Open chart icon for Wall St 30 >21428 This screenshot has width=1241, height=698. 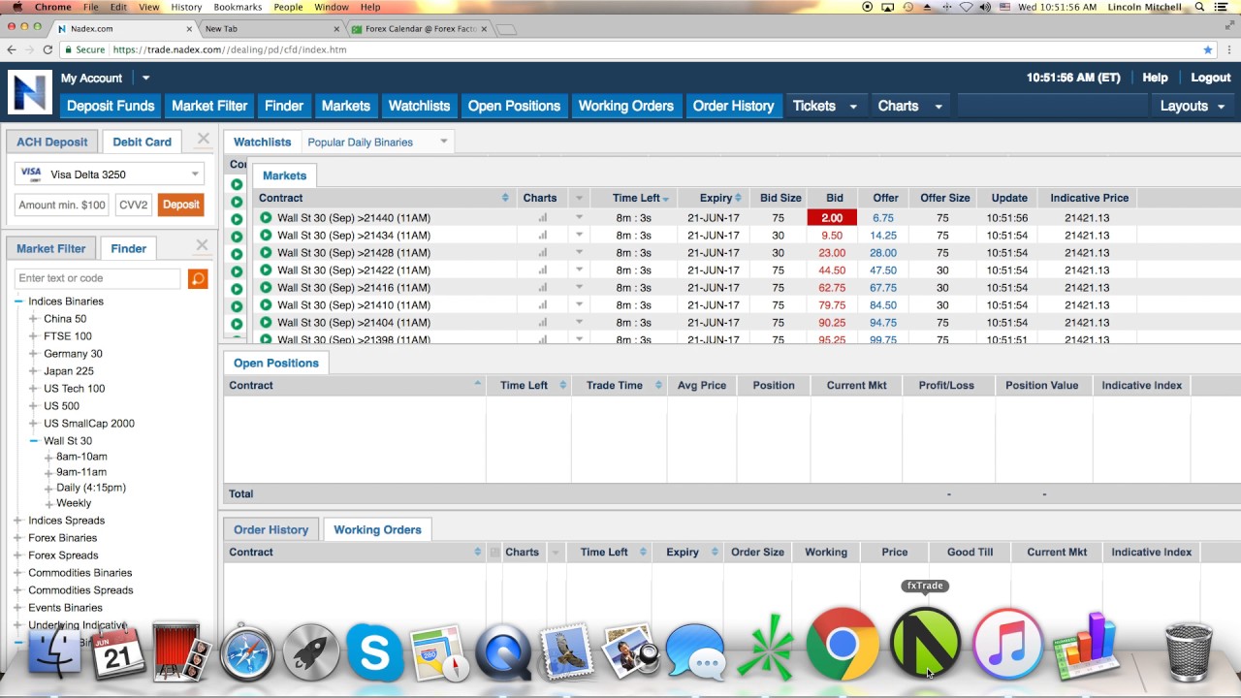543,253
